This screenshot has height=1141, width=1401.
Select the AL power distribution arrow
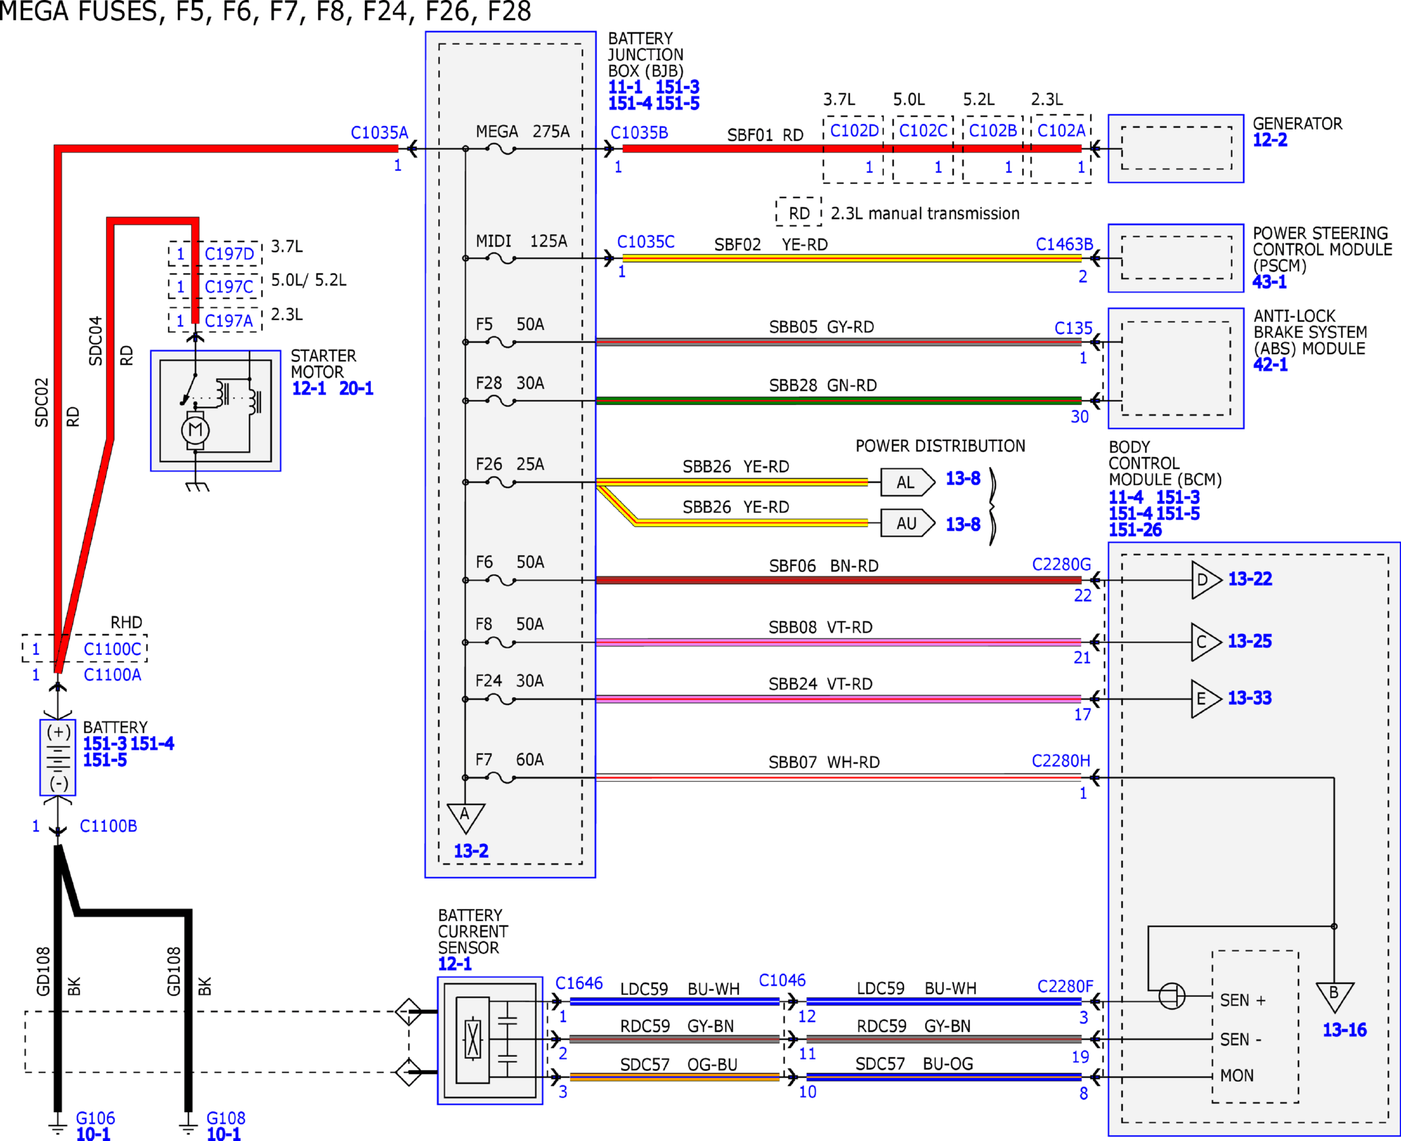pyautogui.click(x=908, y=482)
